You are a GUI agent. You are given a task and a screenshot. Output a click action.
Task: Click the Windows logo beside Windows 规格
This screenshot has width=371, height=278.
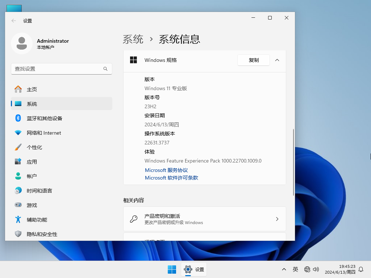(x=133, y=60)
